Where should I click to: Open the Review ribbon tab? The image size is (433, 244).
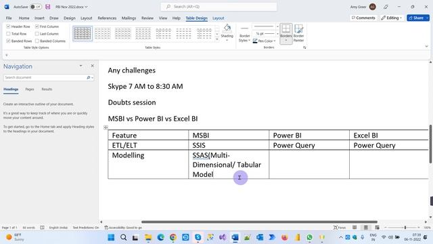(147, 18)
